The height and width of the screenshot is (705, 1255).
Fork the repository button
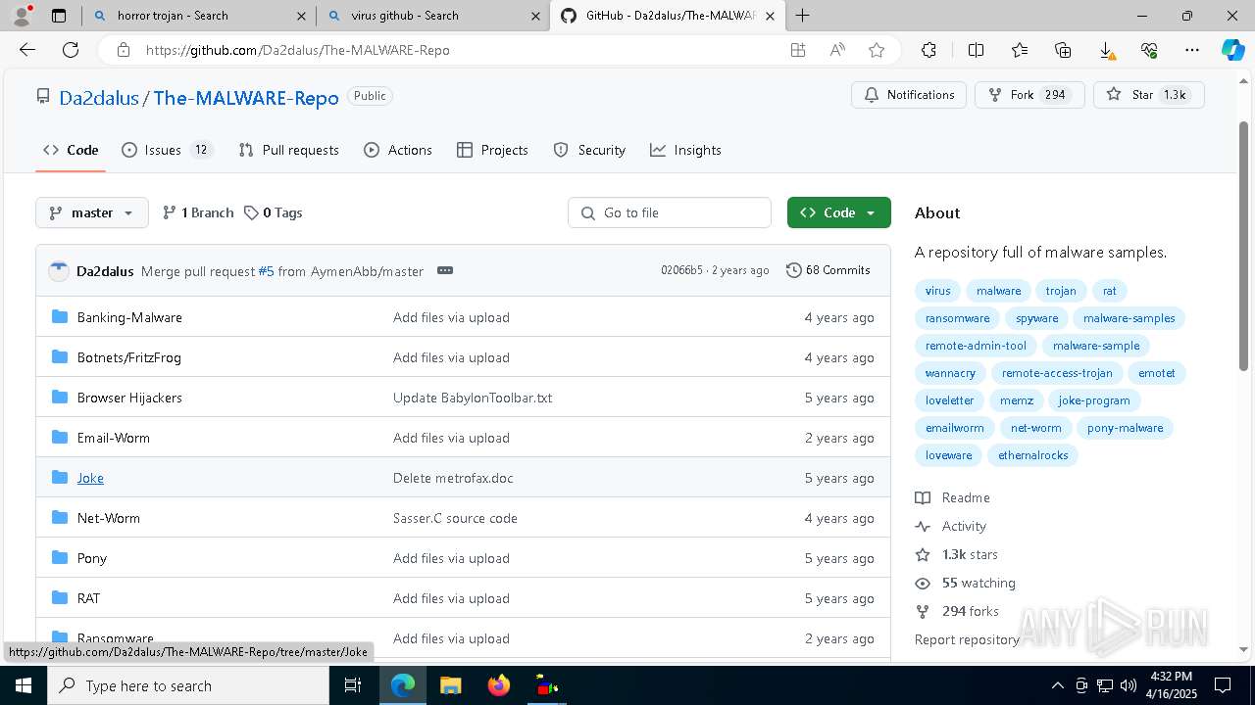point(1029,95)
